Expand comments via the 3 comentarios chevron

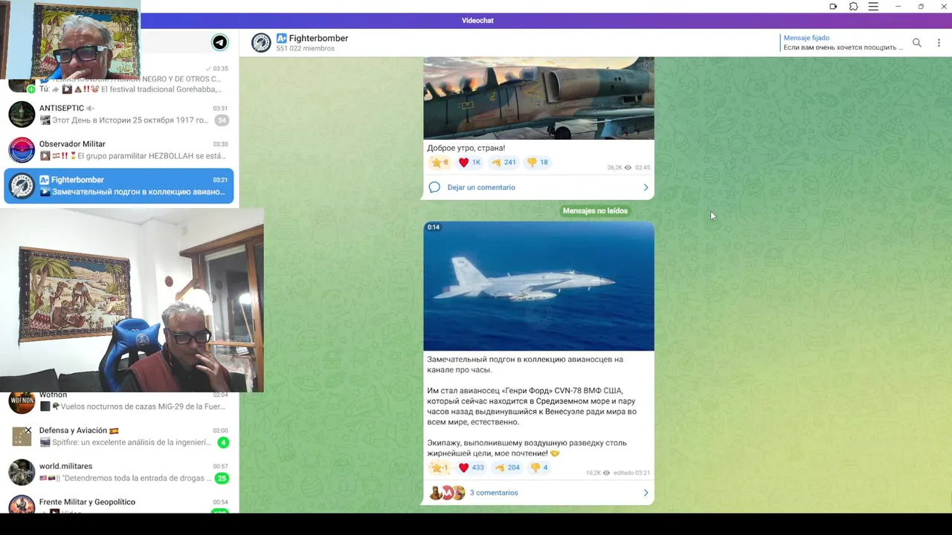point(646,493)
